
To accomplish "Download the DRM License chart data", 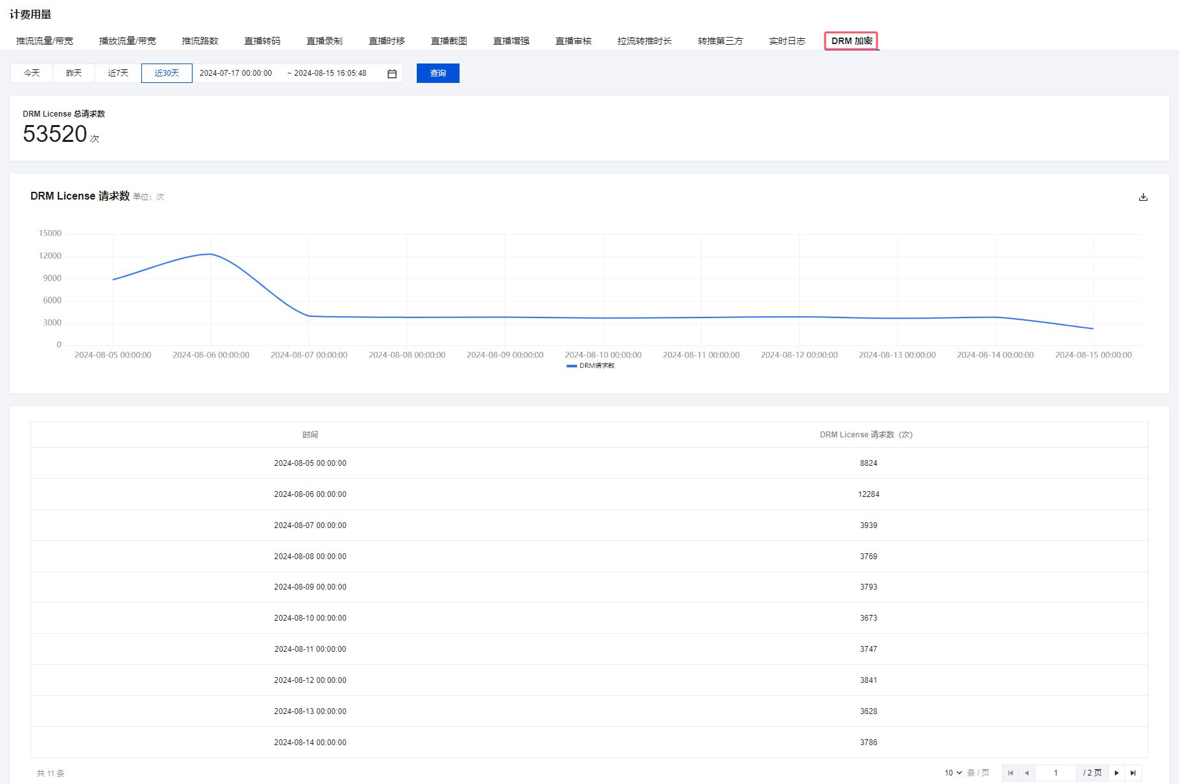I will pyautogui.click(x=1143, y=197).
